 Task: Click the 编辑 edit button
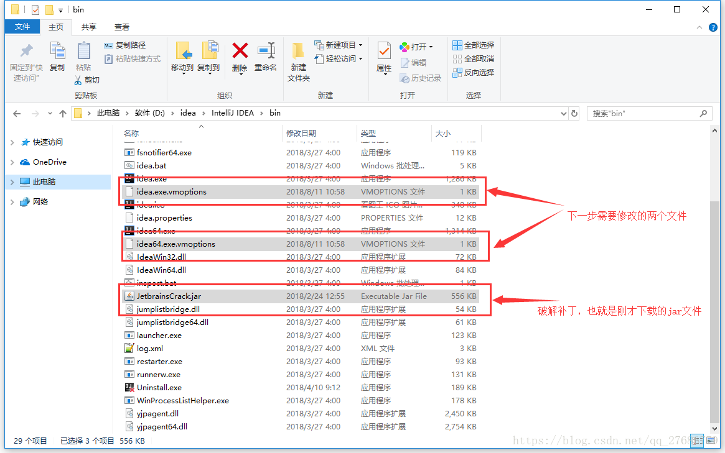(x=413, y=63)
